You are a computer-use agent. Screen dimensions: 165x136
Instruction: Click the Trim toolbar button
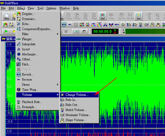[111, 16]
